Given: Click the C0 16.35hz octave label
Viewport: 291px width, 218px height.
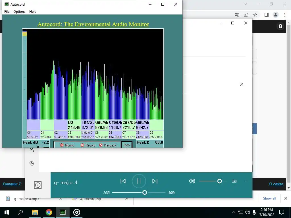Looking at the screenshot, I should click(34, 135).
